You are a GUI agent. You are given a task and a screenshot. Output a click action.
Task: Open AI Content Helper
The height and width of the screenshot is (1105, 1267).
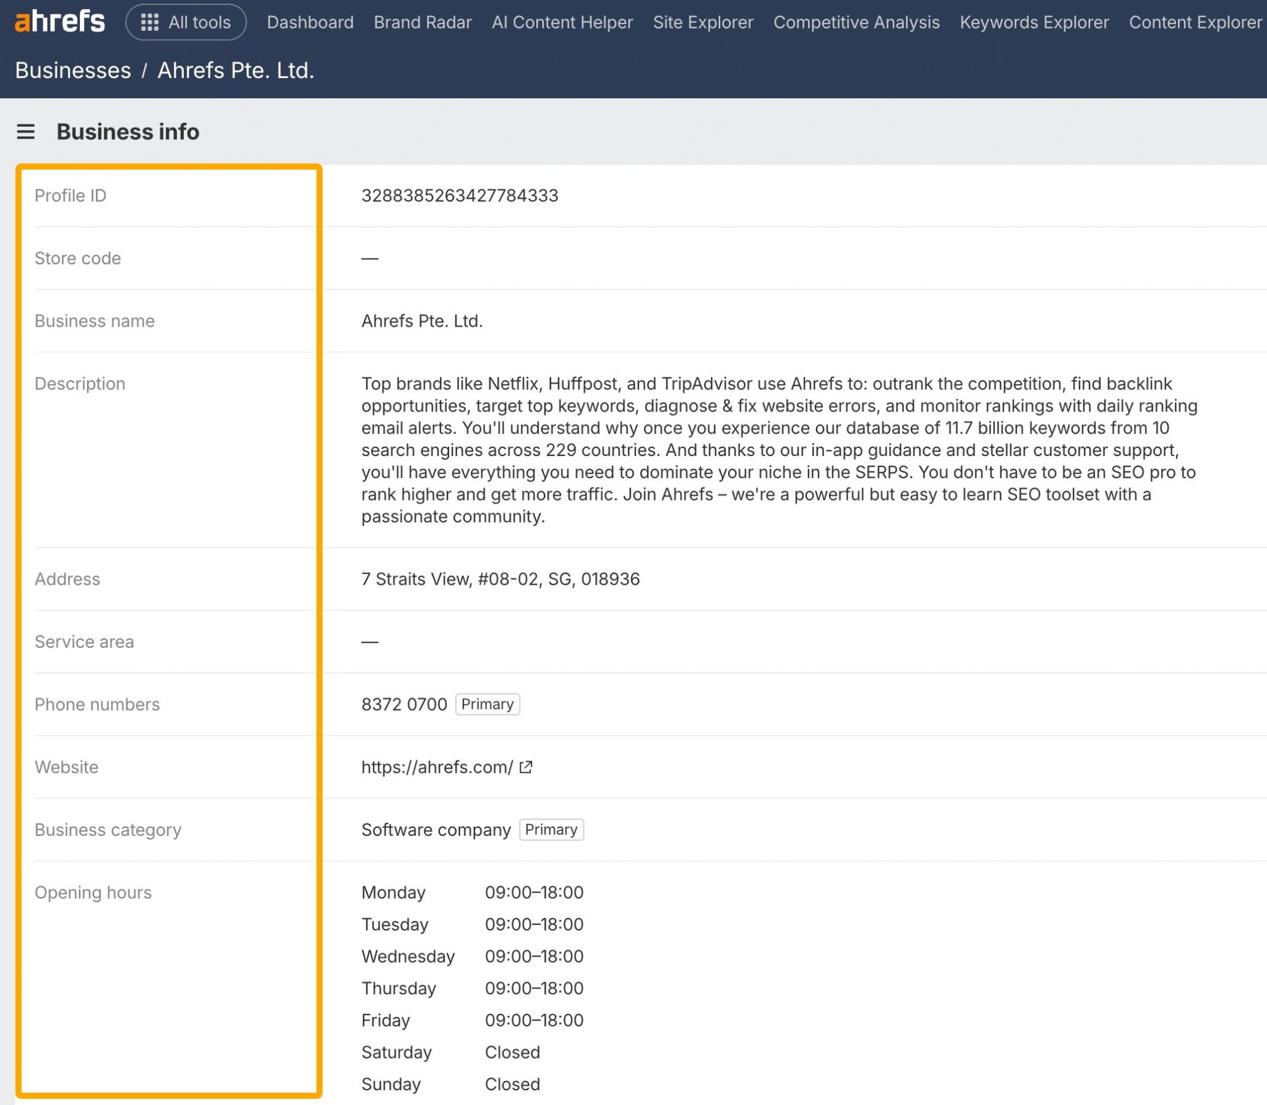click(x=561, y=22)
